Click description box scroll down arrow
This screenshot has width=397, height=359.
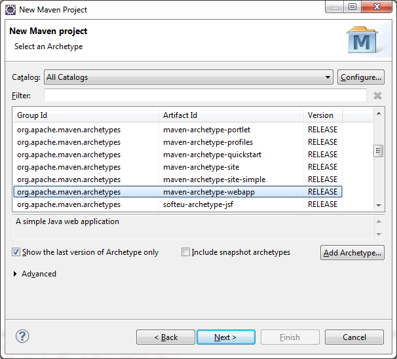(x=379, y=234)
